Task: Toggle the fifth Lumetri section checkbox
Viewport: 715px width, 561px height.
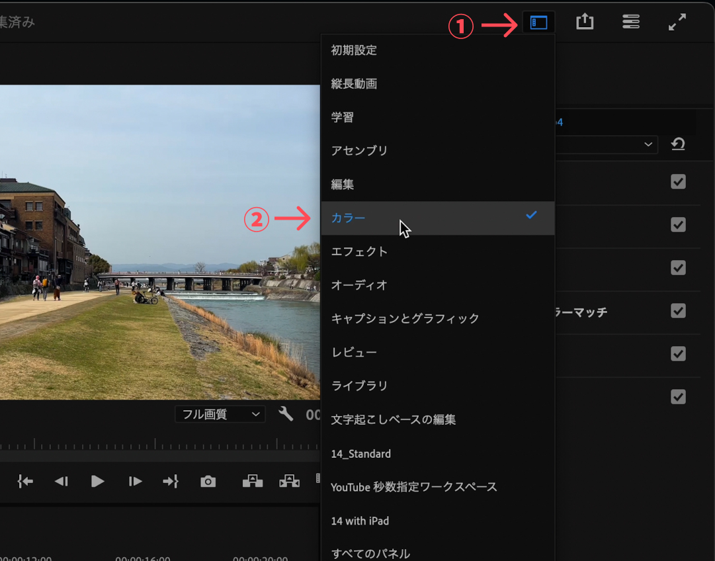Action: click(x=678, y=354)
